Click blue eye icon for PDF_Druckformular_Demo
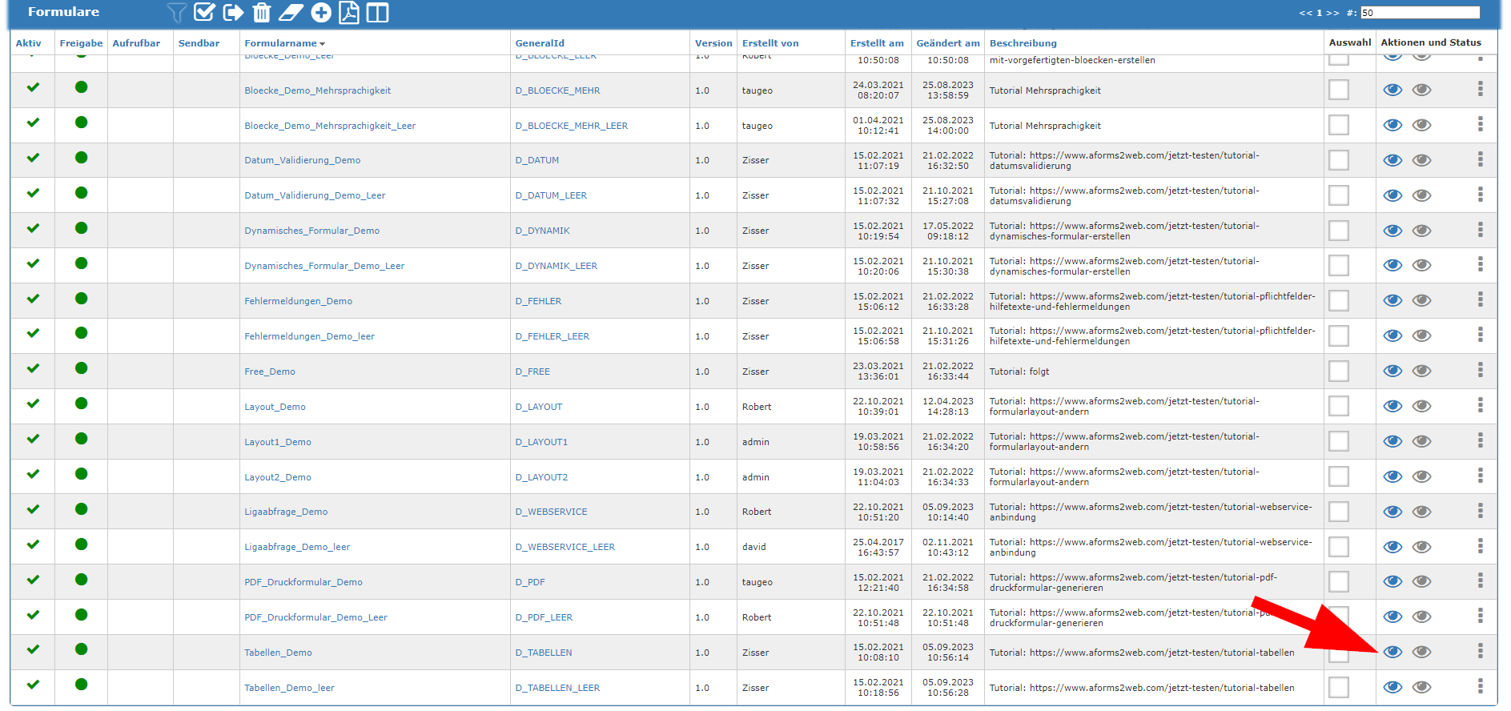1511x711 pixels. click(1393, 581)
